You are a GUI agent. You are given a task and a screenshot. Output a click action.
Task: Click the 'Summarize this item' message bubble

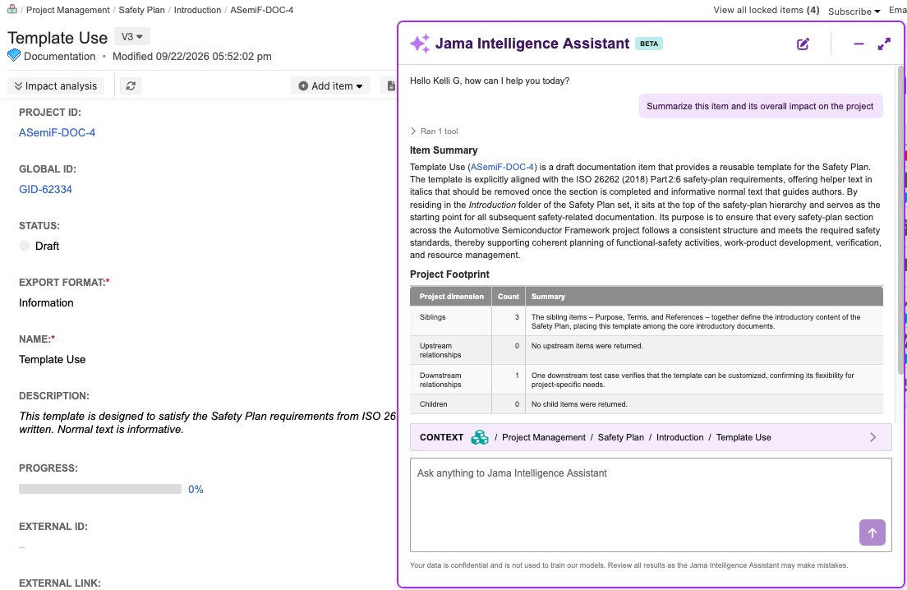pos(761,106)
